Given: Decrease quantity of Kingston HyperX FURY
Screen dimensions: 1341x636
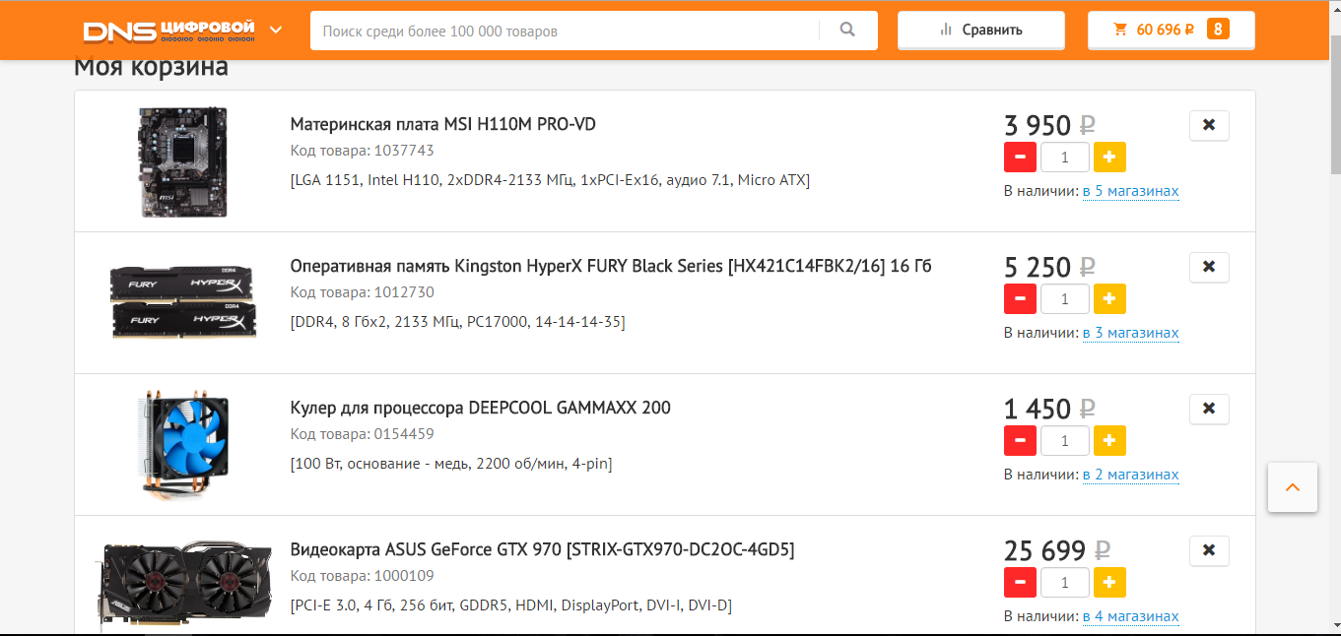Looking at the screenshot, I should [x=1020, y=299].
